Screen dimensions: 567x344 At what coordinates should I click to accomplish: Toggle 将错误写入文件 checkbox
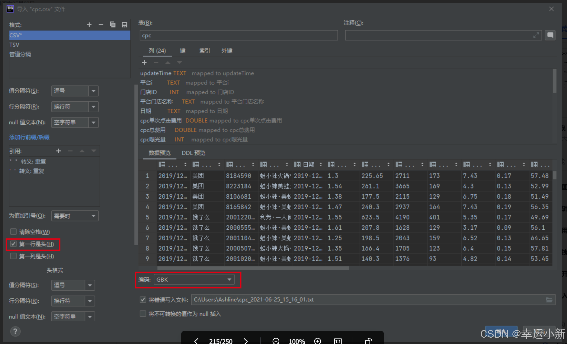(143, 300)
